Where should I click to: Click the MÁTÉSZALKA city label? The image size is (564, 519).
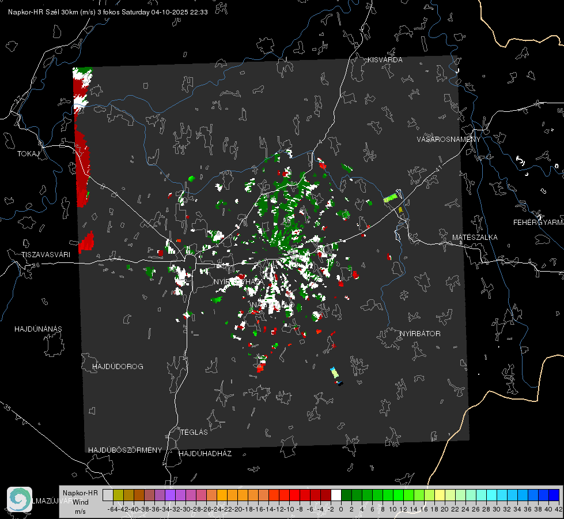[x=475, y=238]
